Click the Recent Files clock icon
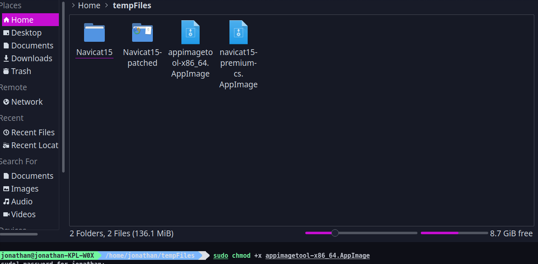 [x=6, y=132]
